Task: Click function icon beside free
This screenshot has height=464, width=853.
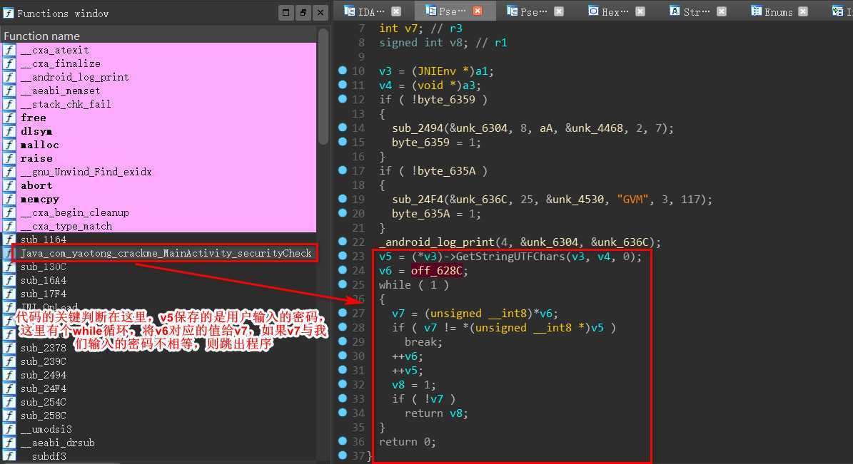Action: (9, 118)
